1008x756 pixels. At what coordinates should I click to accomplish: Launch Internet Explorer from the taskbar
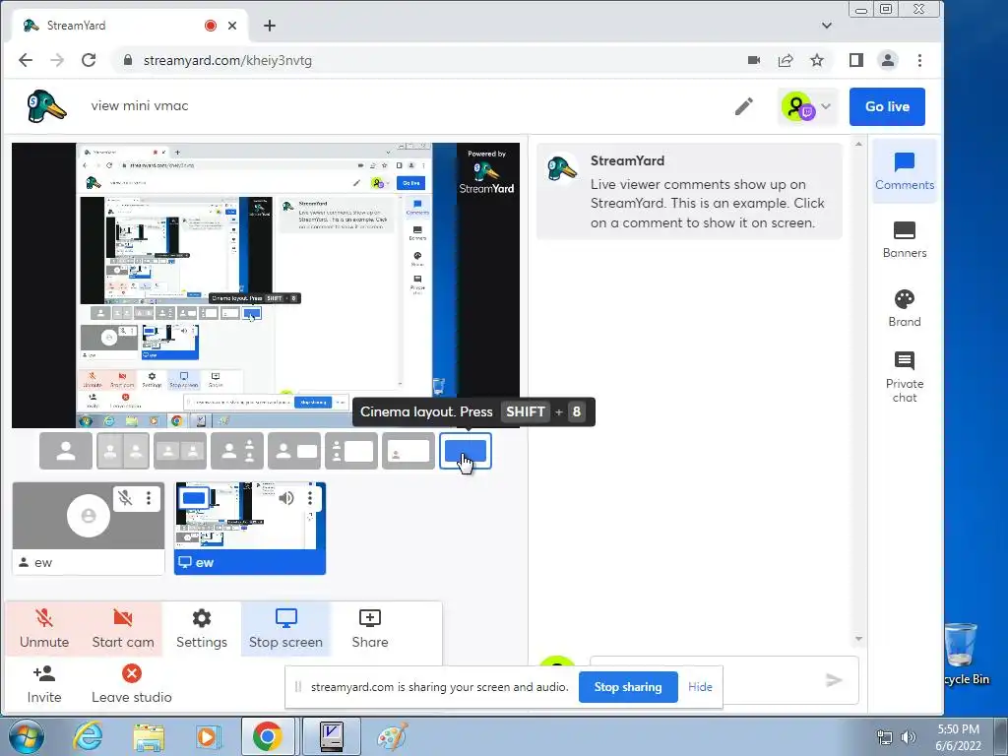88,736
